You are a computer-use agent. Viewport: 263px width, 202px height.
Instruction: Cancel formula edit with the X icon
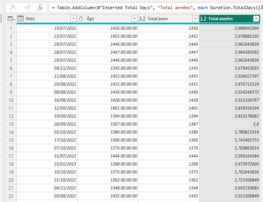click(x=13, y=7)
